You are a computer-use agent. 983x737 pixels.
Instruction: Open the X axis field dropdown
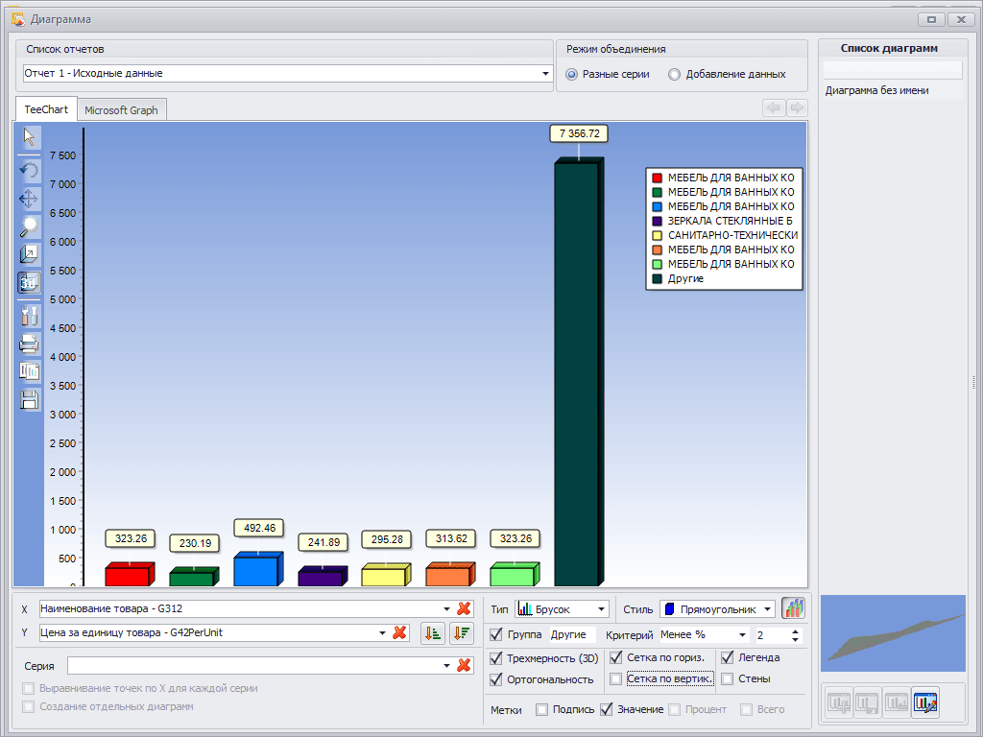tap(447, 608)
